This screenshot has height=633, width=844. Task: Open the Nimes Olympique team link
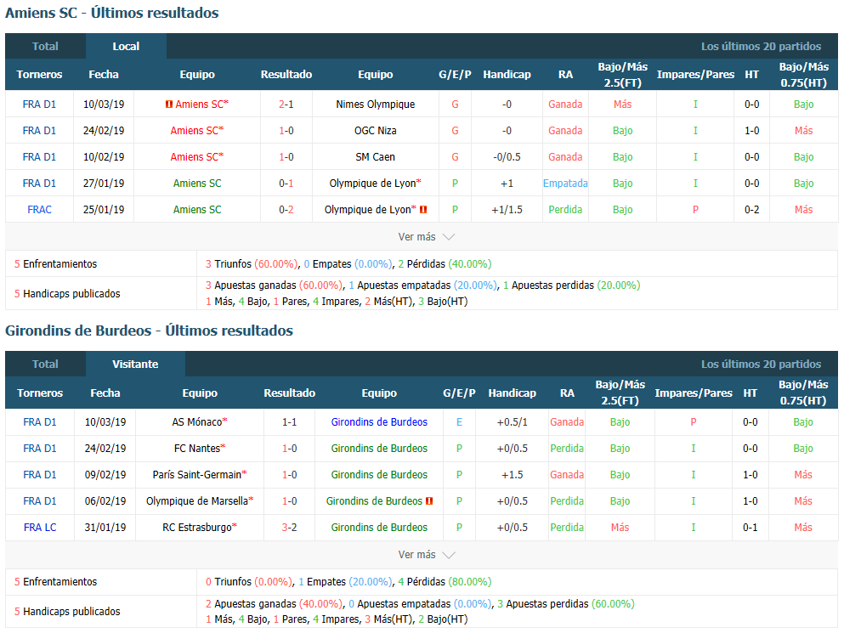click(x=375, y=105)
